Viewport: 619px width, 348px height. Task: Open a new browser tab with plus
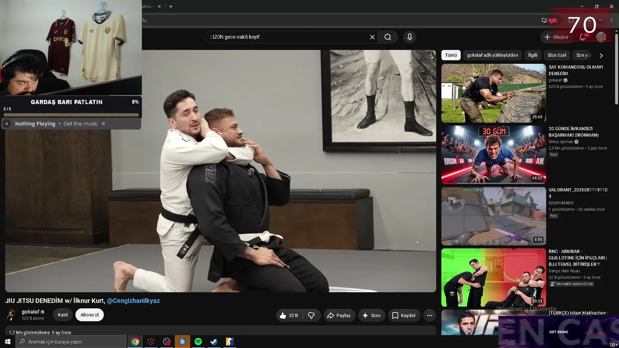click(x=171, y=6)
